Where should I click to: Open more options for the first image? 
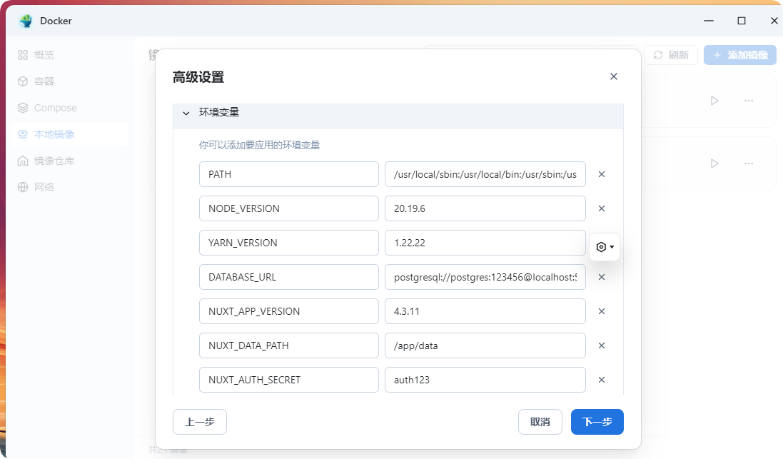click(x=749, y=101)
